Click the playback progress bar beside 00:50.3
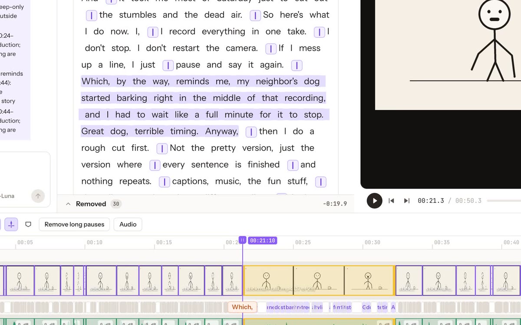The height and width of the screenshot is (325, 521). (504, 201)
